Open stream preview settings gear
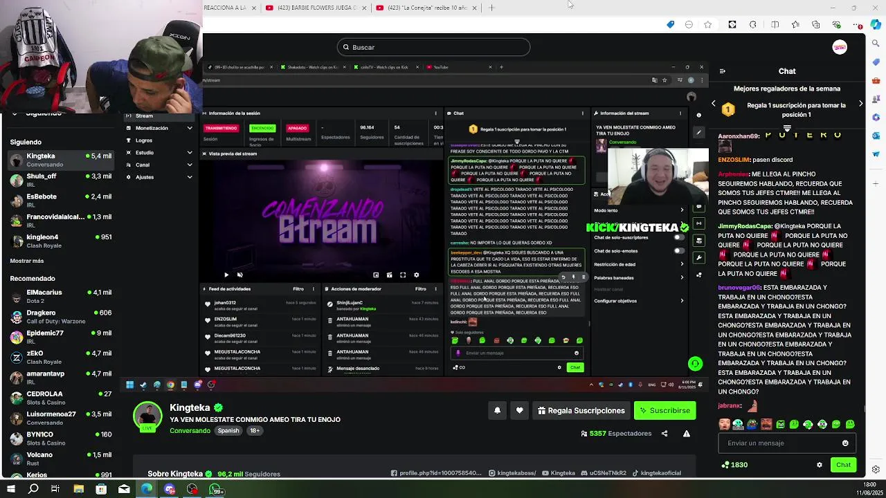This screenshot has height=498, width=886. click(x=416, y=275)
